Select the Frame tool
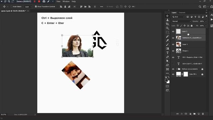 click(x=167, y=69)
